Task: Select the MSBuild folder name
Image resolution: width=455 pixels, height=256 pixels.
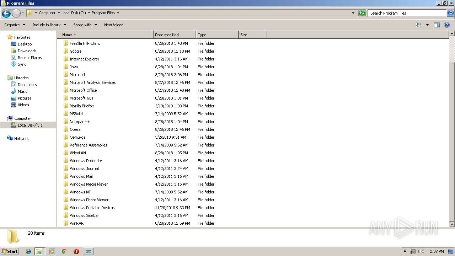Action: tap(76, 114)
